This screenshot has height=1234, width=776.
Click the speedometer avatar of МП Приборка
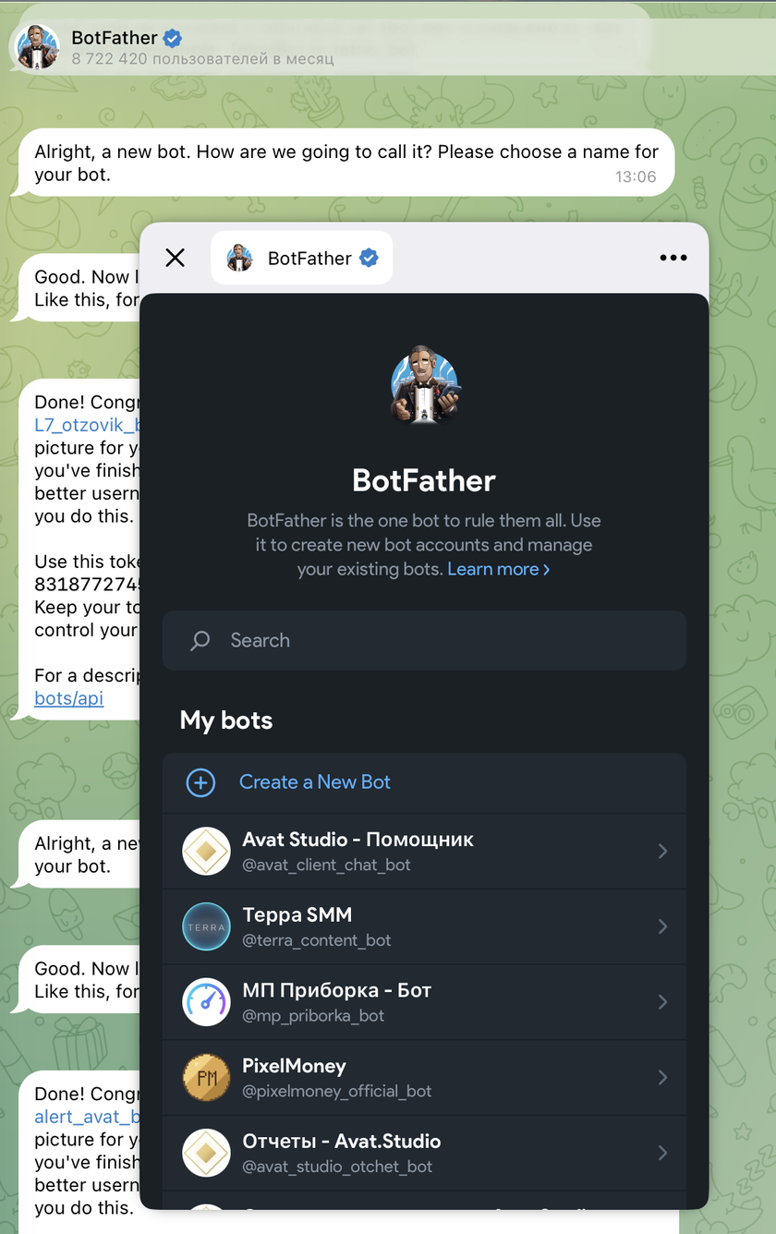click(x=206, y=1002)
